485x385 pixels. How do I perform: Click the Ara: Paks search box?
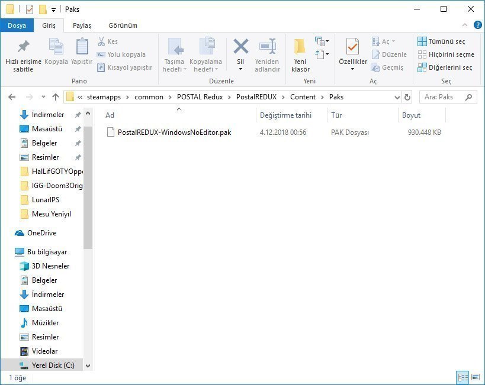click(x=448, y=97)
